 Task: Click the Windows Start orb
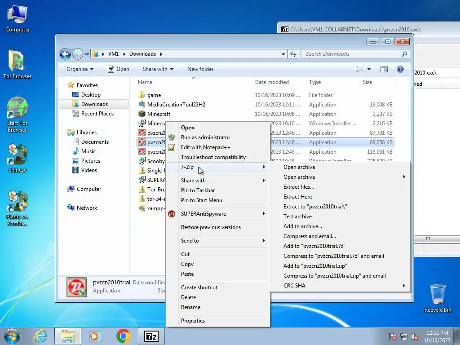coord(12,336)
